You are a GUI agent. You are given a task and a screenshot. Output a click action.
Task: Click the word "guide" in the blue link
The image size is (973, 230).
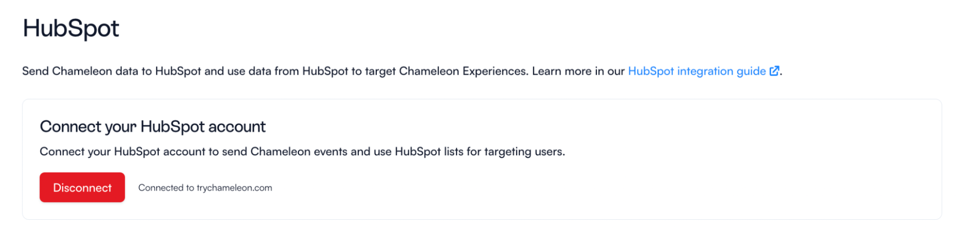tap(751, 72)
